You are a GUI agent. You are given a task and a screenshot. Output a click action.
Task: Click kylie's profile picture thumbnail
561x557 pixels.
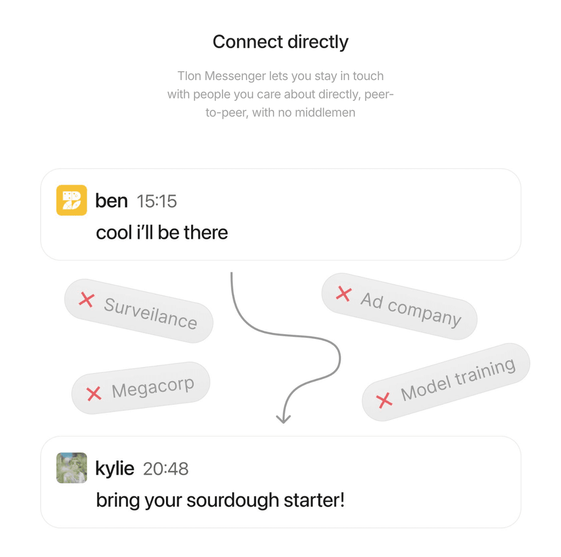point(72,468)
